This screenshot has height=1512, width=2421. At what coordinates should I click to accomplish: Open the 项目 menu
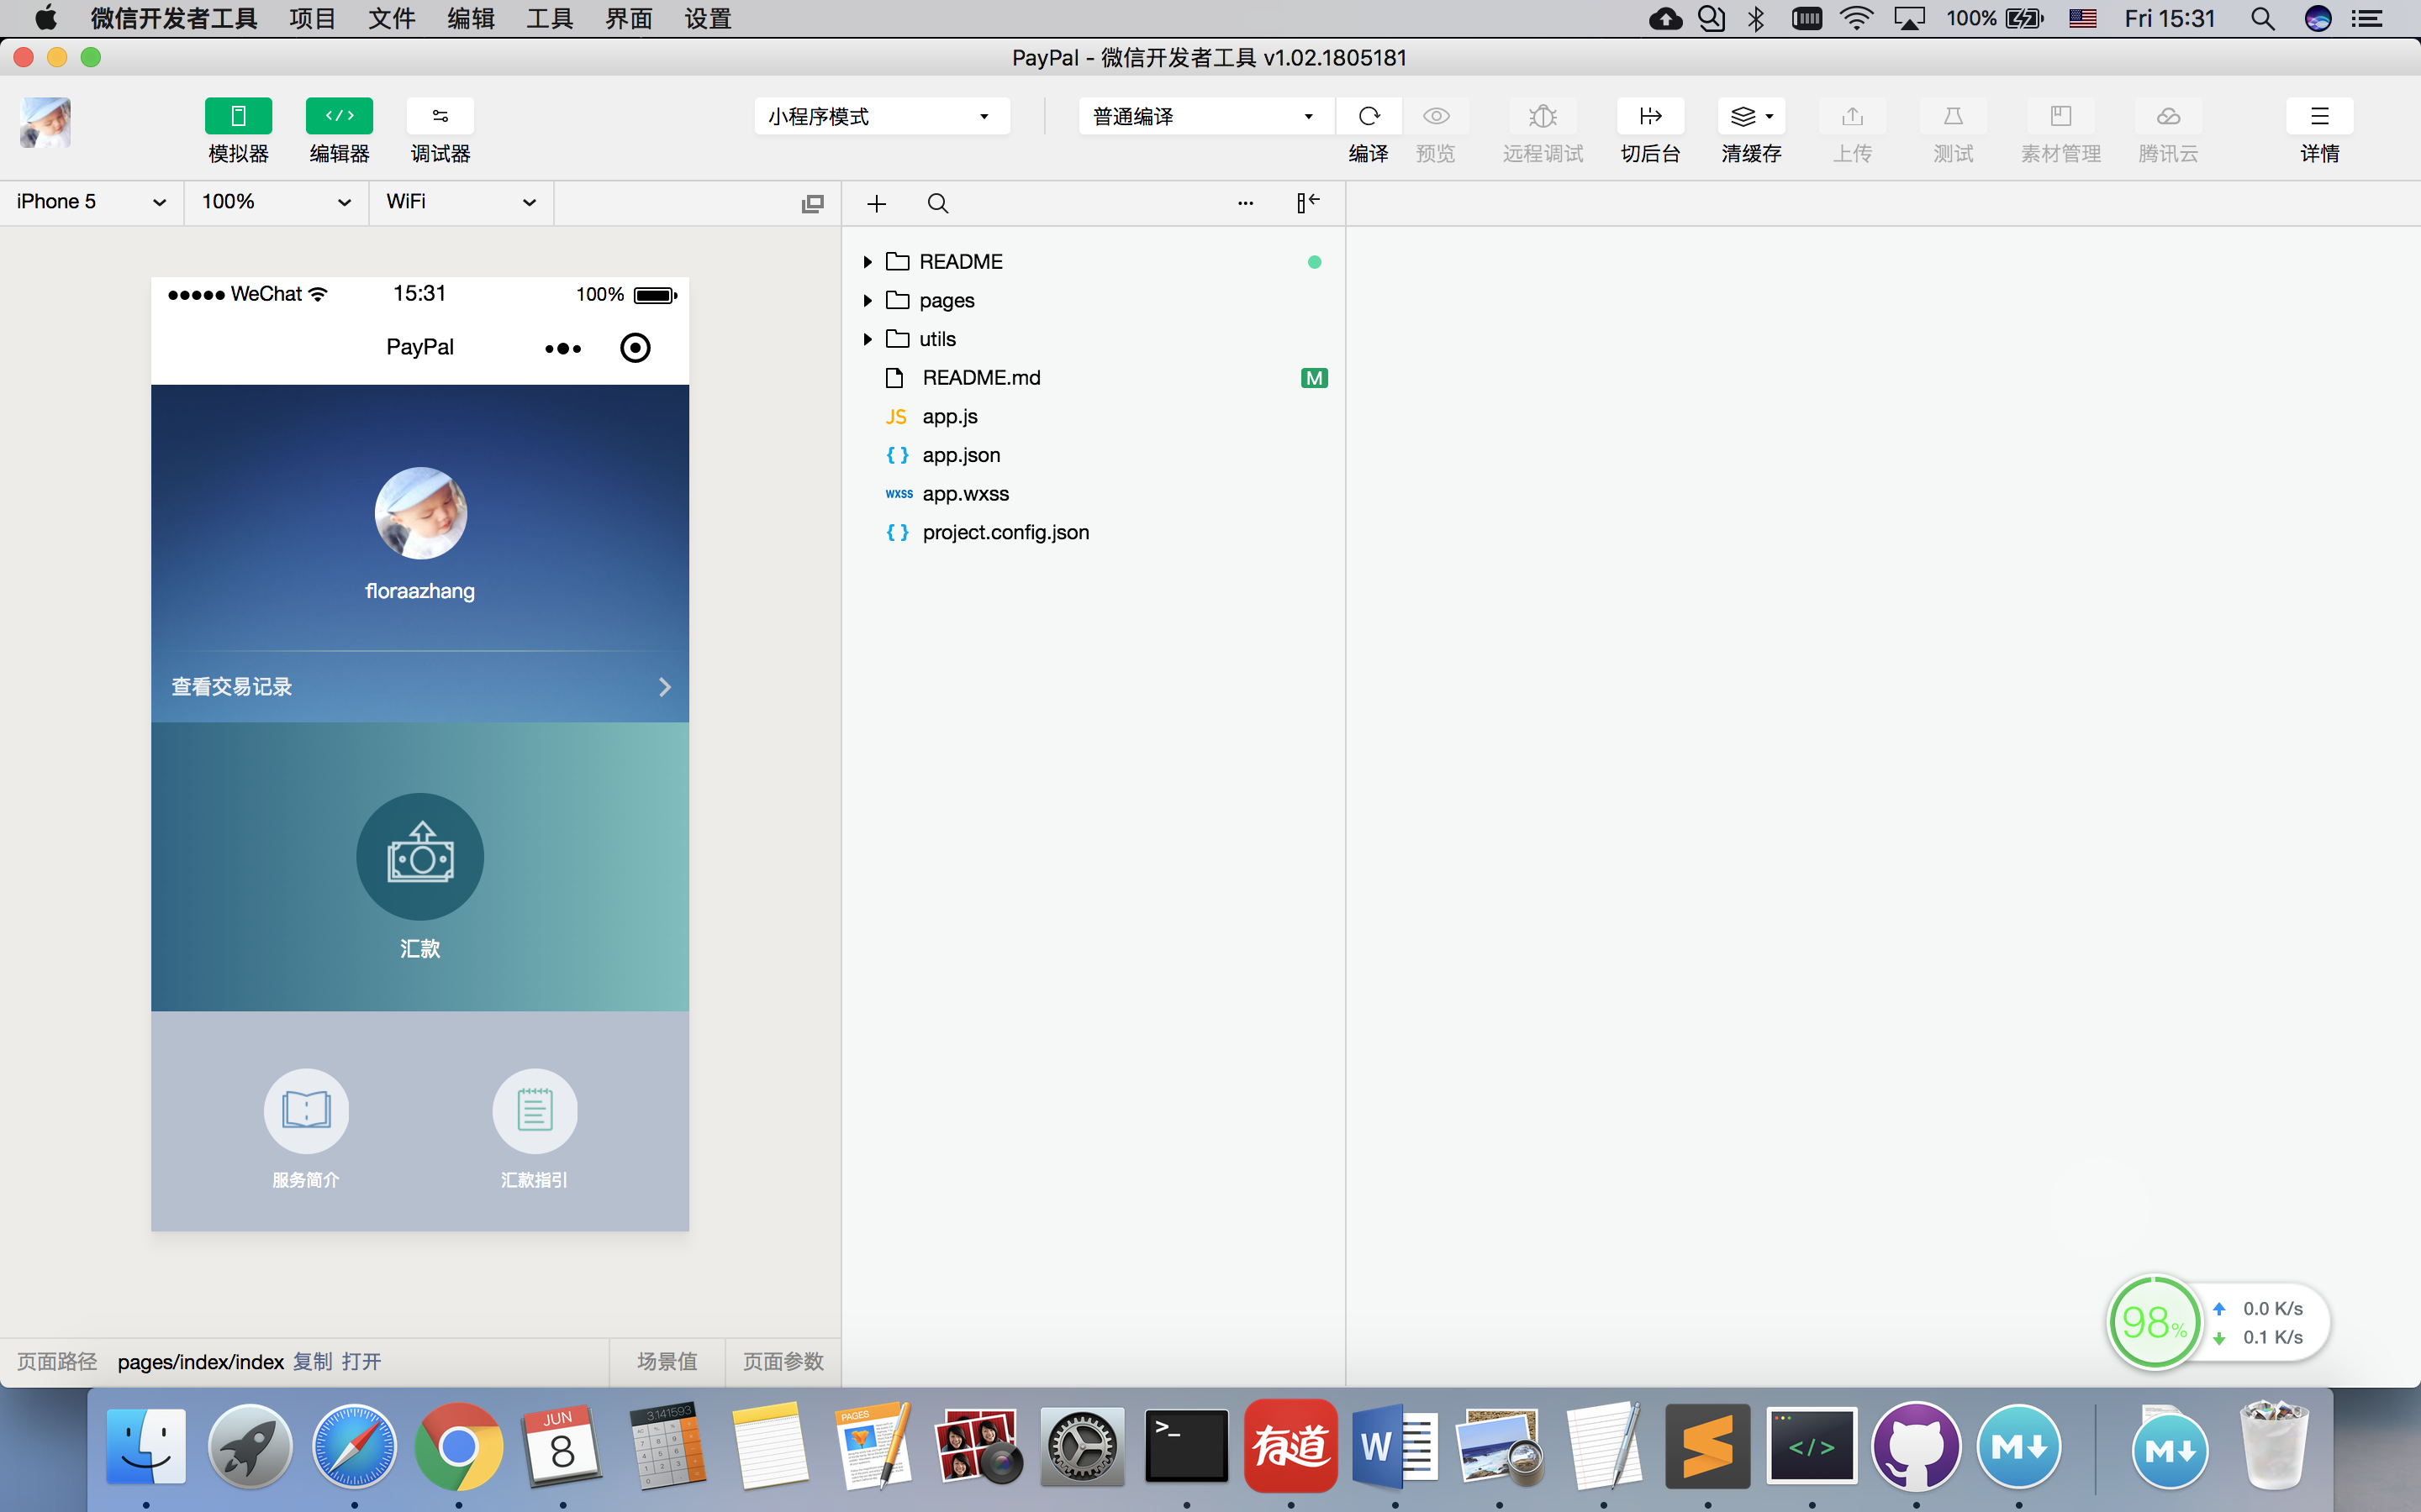312,18
